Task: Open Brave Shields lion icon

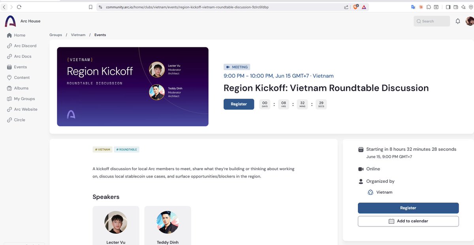Action: (x=355, y=7)
